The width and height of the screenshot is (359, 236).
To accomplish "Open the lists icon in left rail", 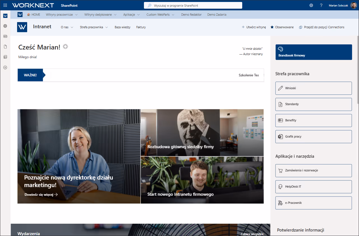I will (x=5, y=57).
